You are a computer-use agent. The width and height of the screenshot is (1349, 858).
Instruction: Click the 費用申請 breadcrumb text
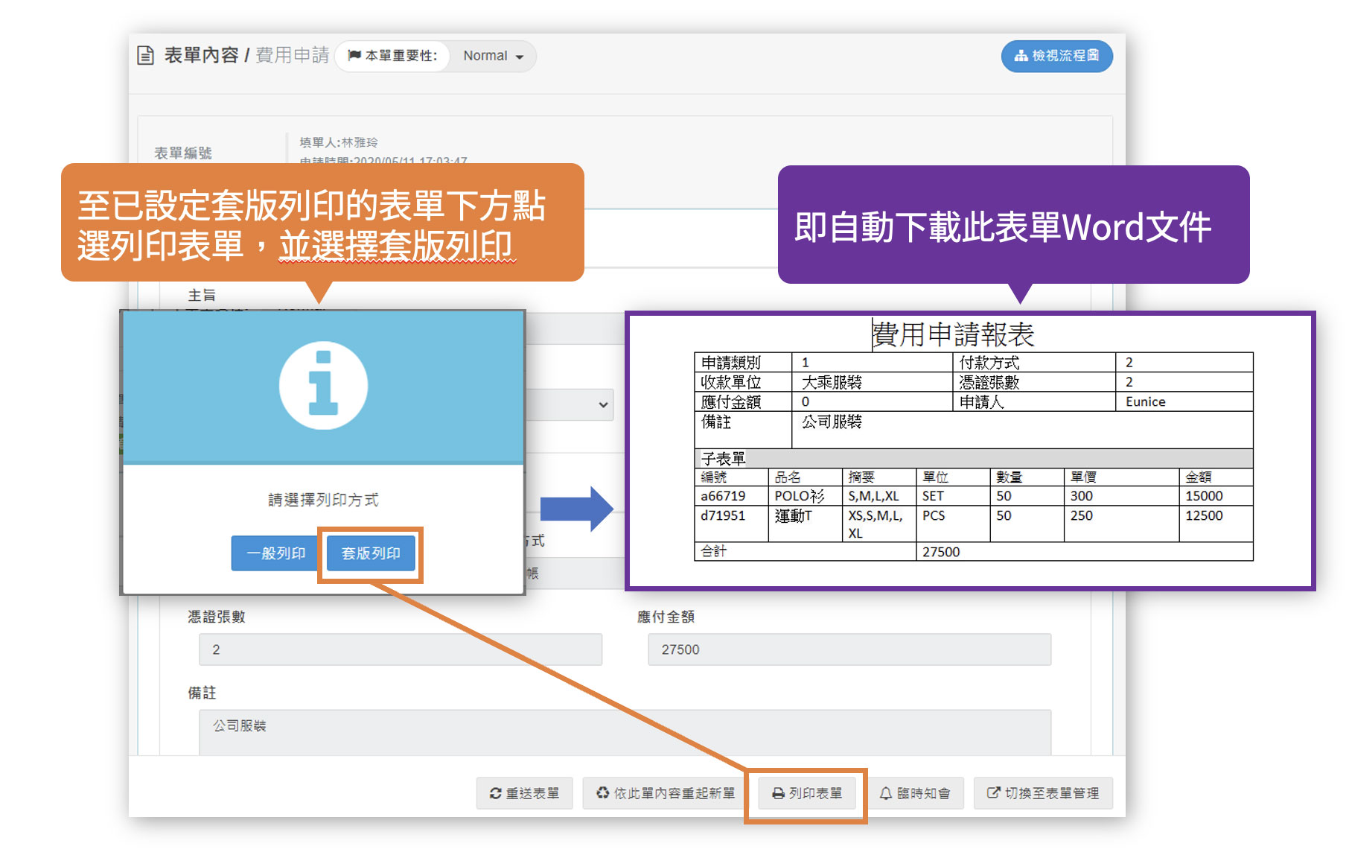tap(292, 56)
